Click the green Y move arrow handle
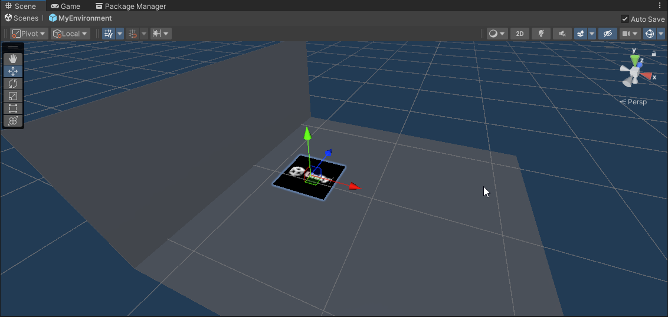Viewport: 668px width, 317px height. [x=307, y=133]
